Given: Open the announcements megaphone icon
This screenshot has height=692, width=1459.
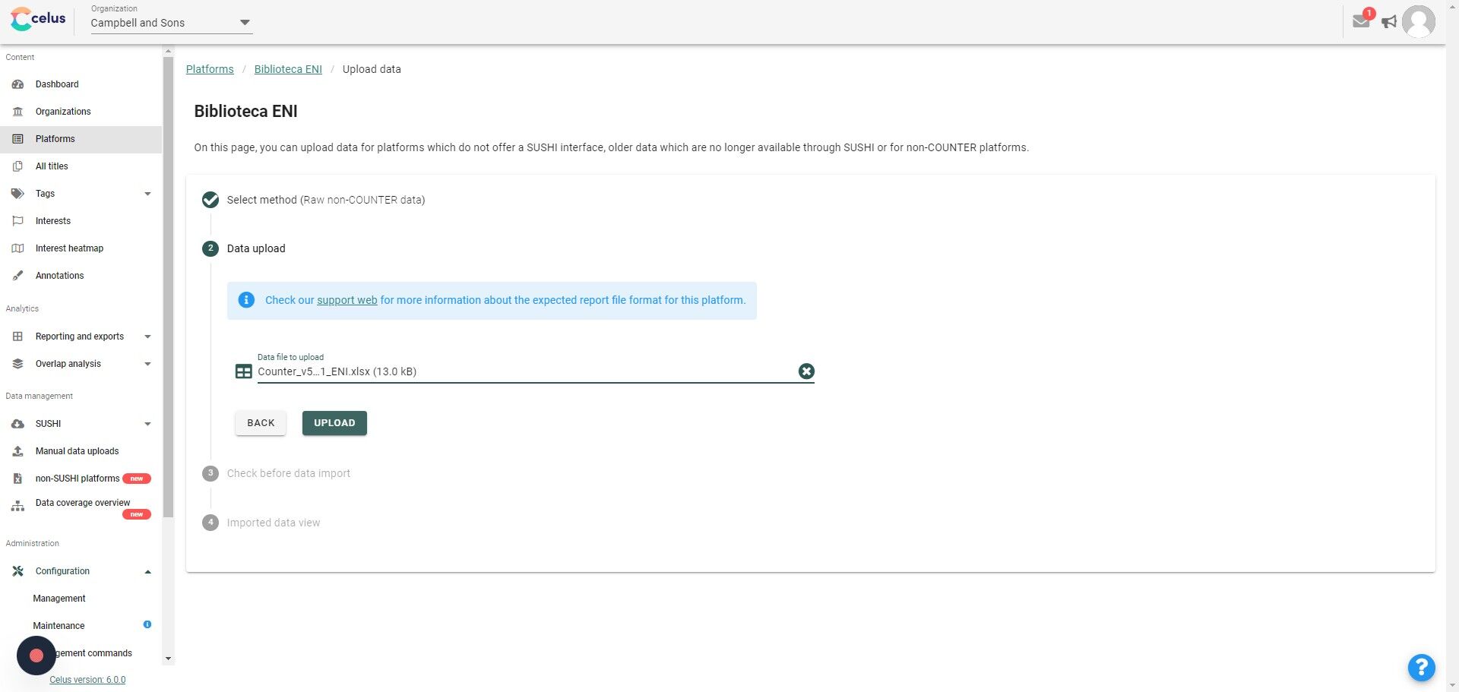Looking at the screenshot, I should coord(1389,22).
